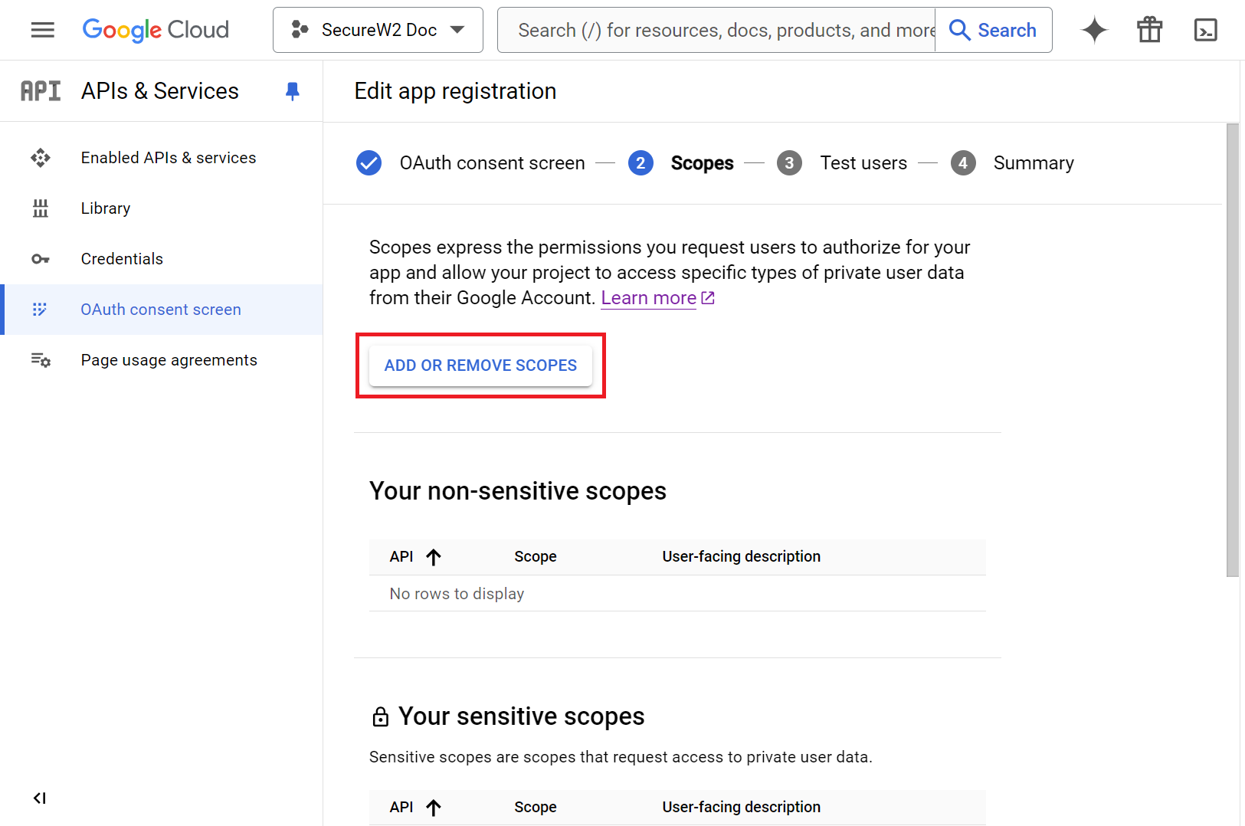Open Gemini AI assistant sparkle icon
Viewport: 1245px width, 826px height.
1094,30
